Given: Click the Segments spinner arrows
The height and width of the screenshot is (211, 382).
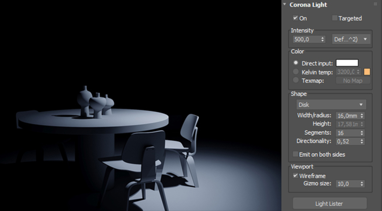Looking at the screenshot, I should pyautogui.click(x=362, y=133).
